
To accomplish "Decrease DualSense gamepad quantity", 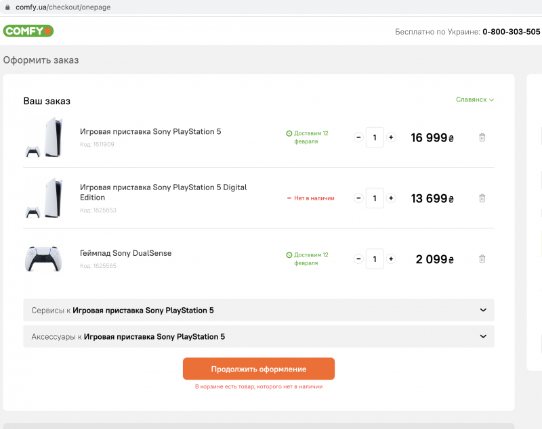I will click(x=358, y=259).
